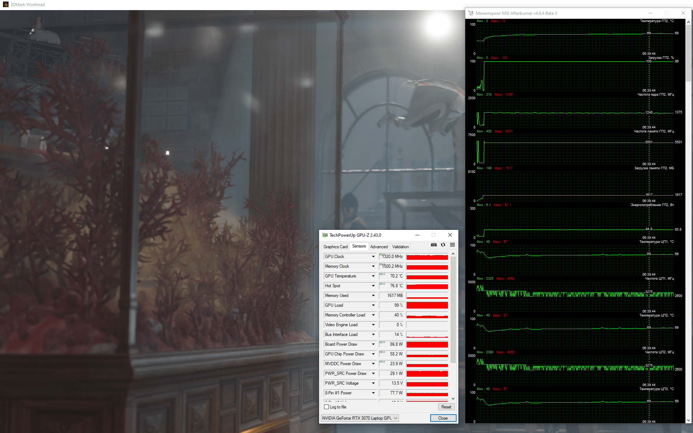Click the GPU-Z screenshot camera icon
693x433 pixels.
pyautogui.click(x=434, y=245)
